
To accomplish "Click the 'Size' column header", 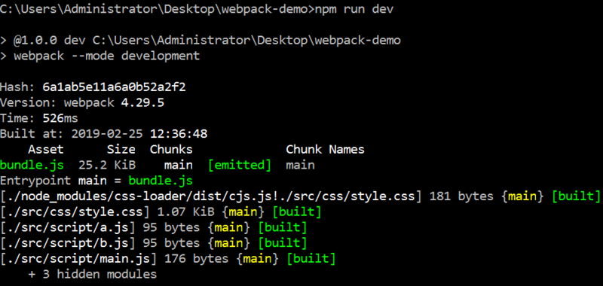I will click(x=121, y=149).
